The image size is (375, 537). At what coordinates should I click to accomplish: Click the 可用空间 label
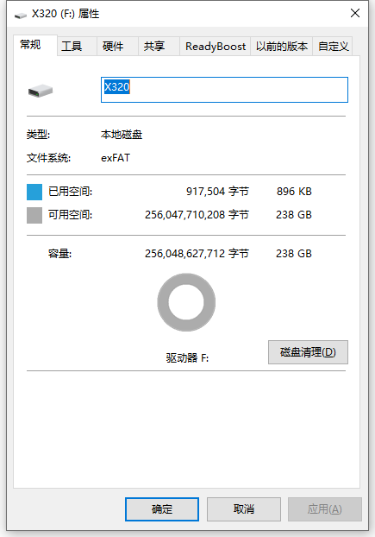[71, 215]
